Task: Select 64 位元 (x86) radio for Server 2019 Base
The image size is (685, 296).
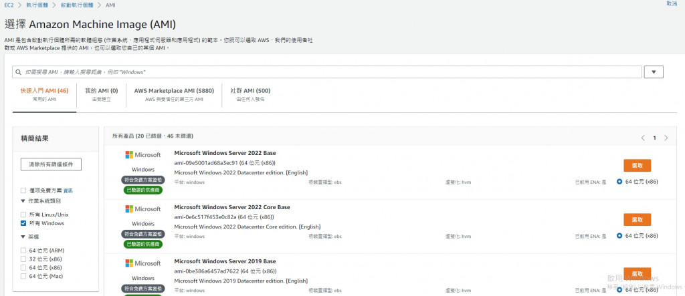Action: coord(619,290)
